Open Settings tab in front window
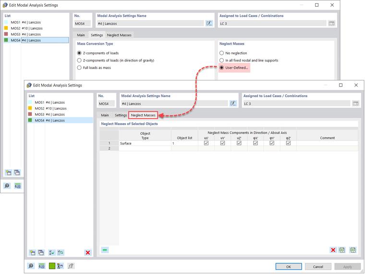 tap(121, 115)
